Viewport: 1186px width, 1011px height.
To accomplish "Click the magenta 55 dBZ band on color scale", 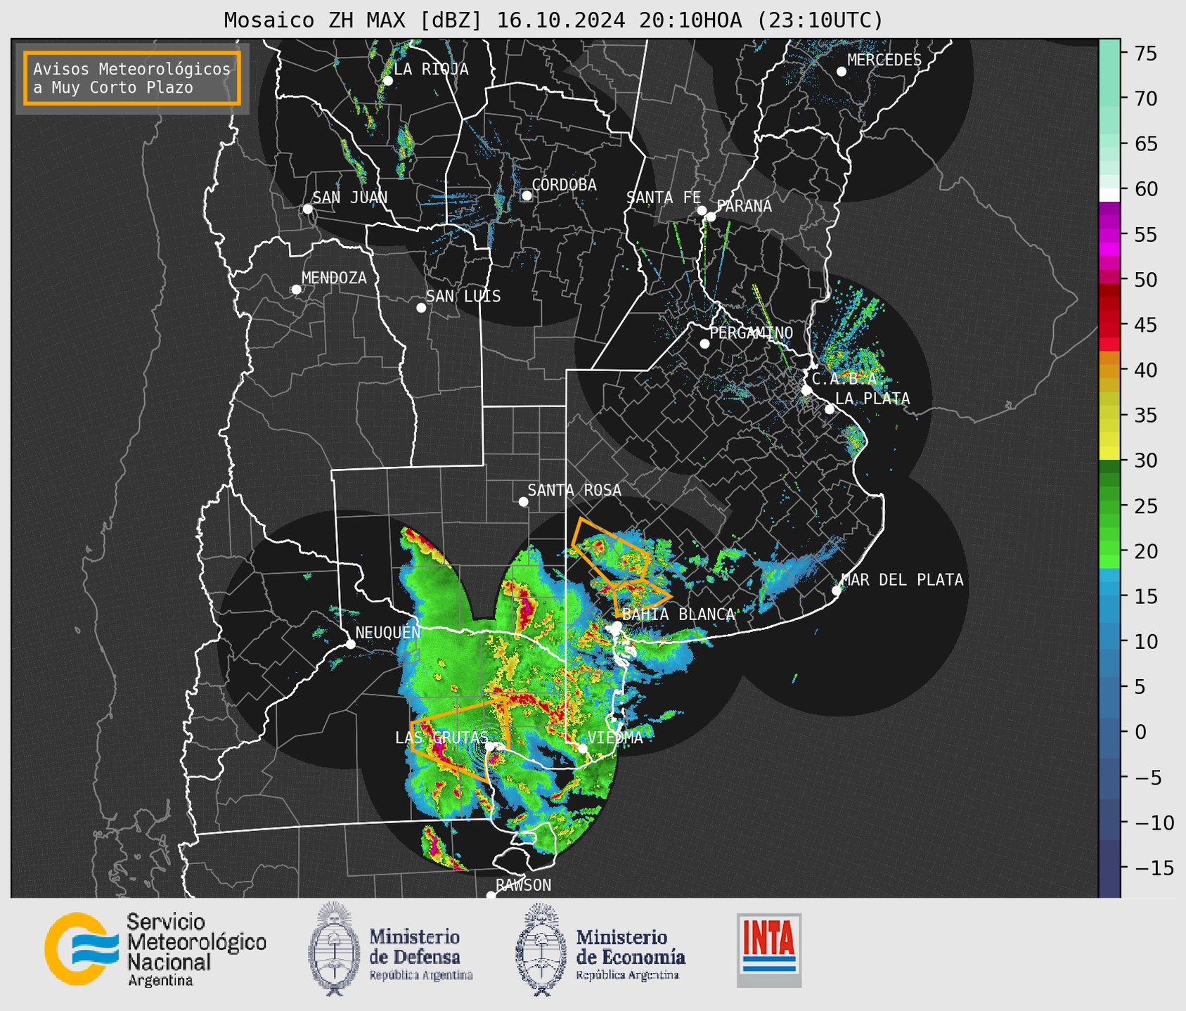I will pyautogui.click(x=1109, y=235).
